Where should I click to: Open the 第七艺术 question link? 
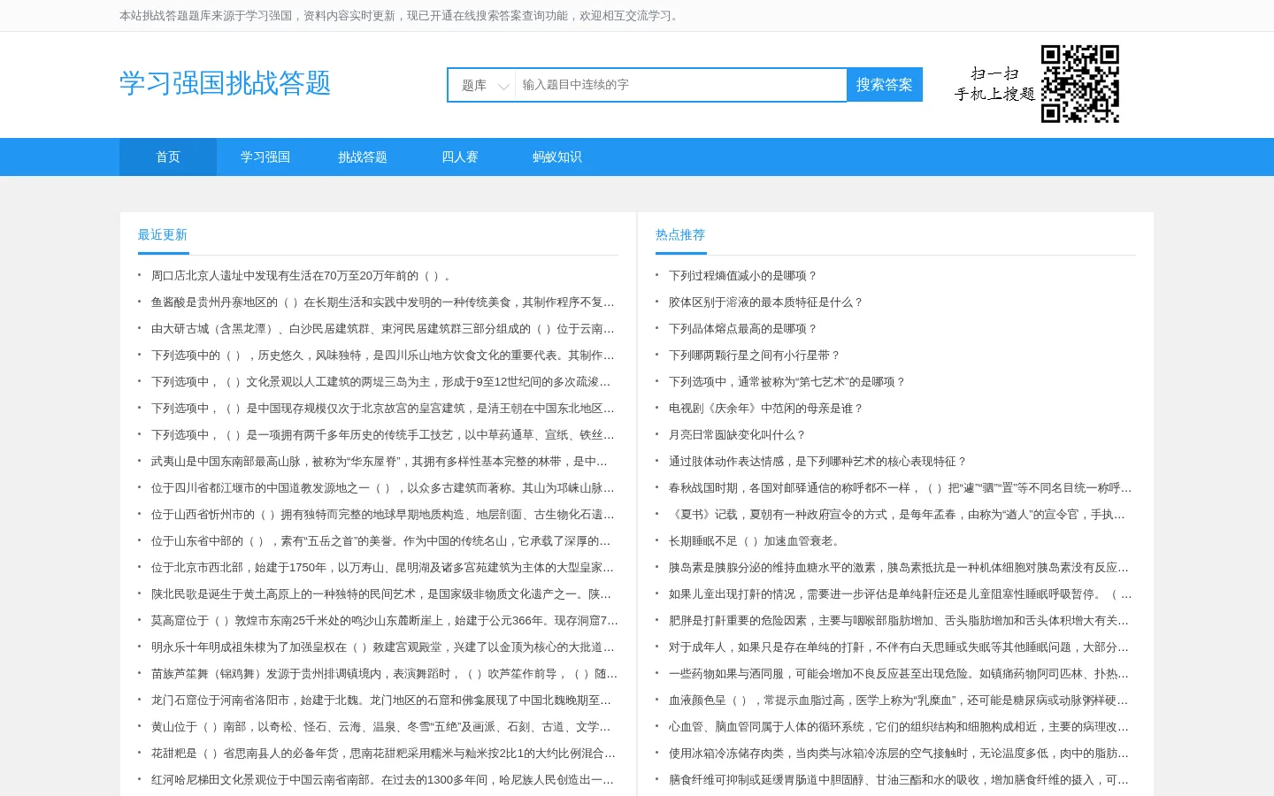(x=787, y=382)
